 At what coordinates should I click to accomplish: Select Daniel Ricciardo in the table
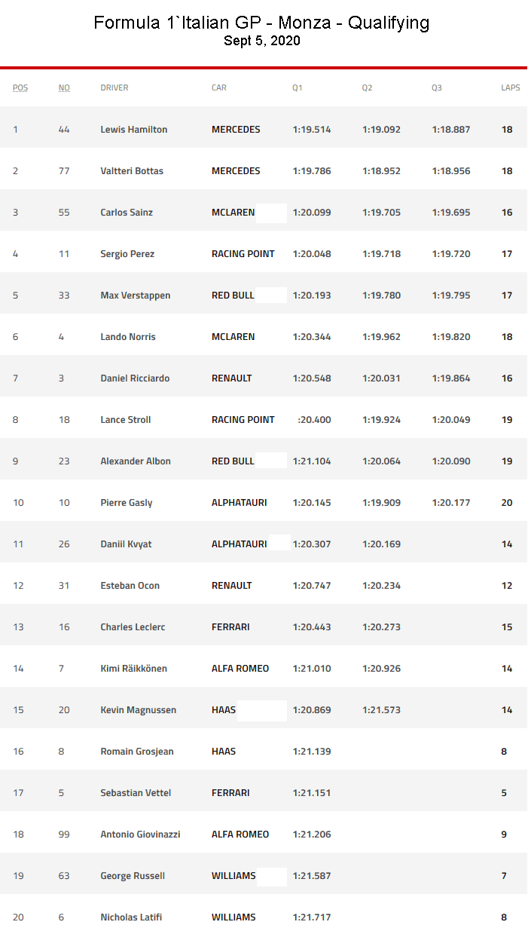(x=136, y=378)
